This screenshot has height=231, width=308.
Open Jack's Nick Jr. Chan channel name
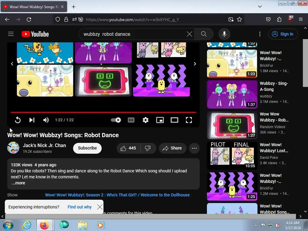45,145
